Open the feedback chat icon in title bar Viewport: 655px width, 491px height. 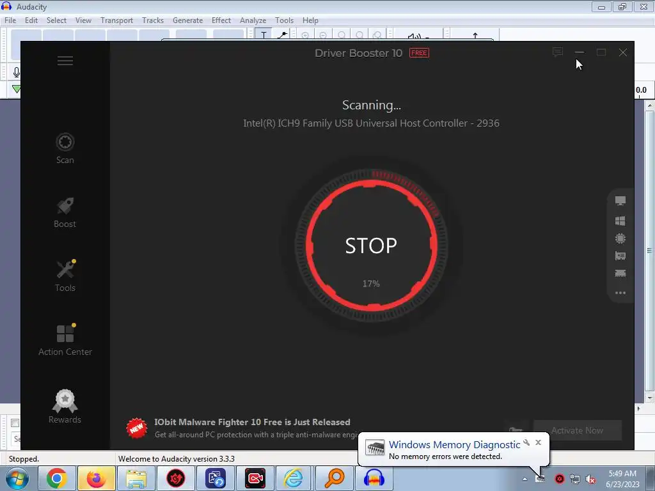[558, 52]
